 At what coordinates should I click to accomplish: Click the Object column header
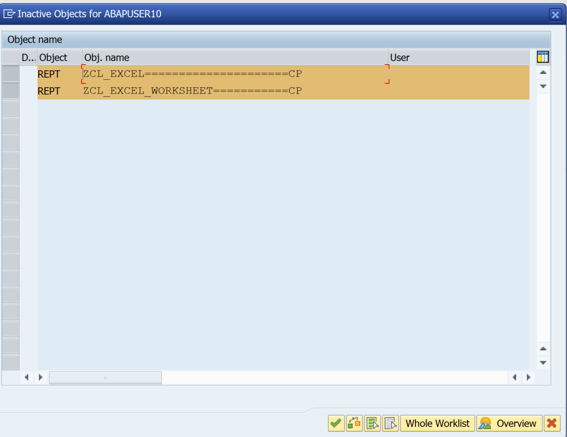tap(59, 57)
